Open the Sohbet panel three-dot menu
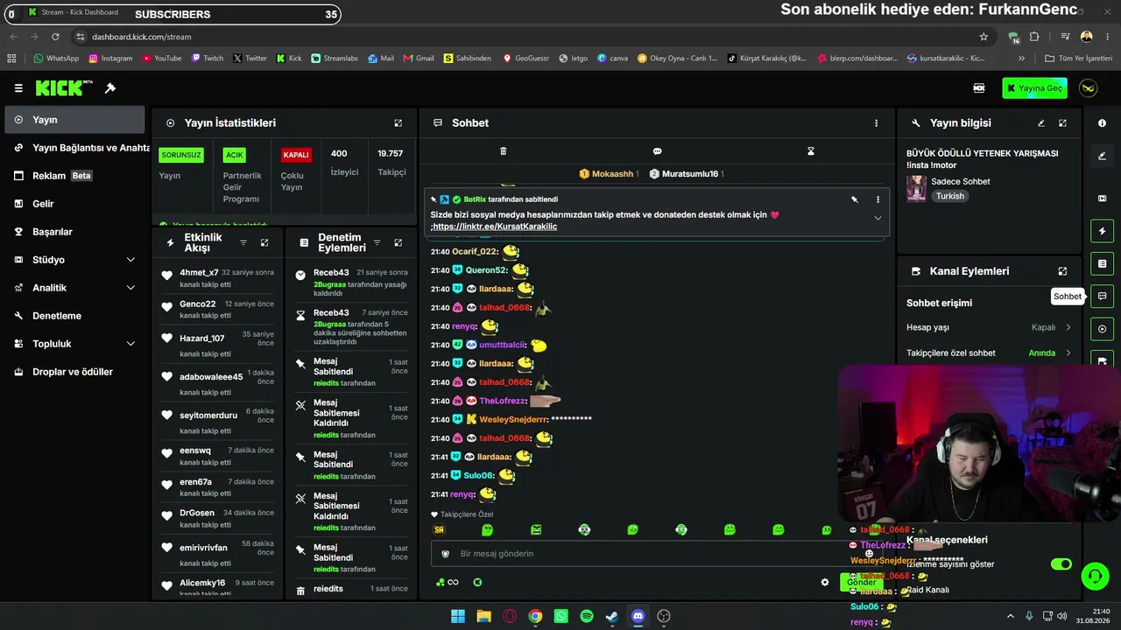1121x630 pixels. click(876, 123)
